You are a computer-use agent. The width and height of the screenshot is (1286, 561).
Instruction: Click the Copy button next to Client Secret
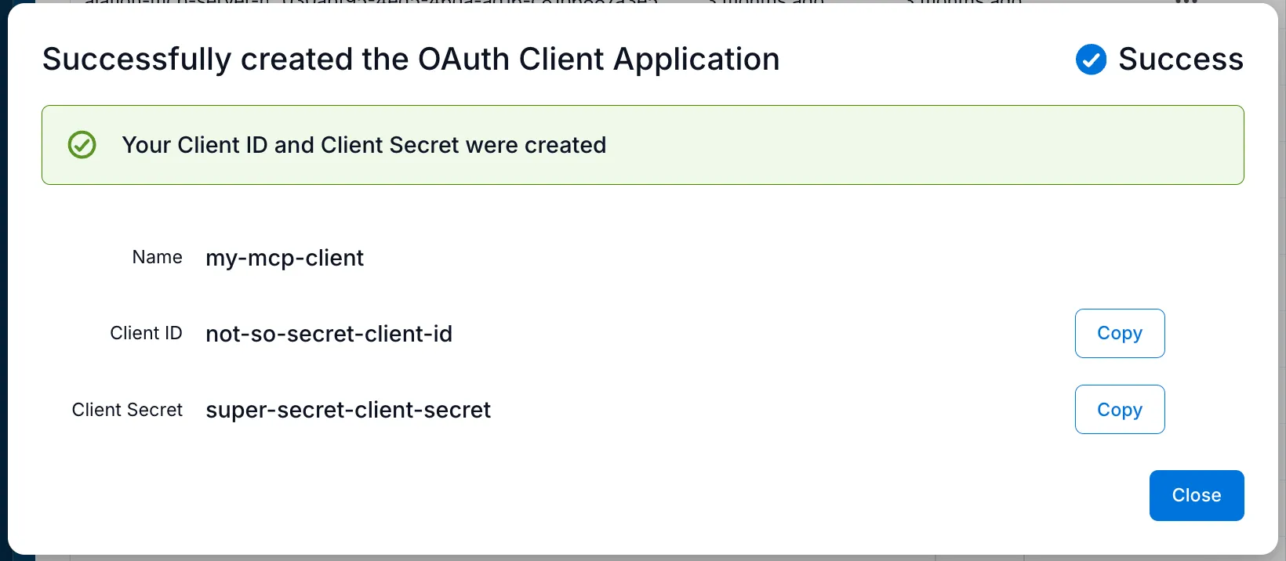pyautogui.click(x=1119, y=409)
